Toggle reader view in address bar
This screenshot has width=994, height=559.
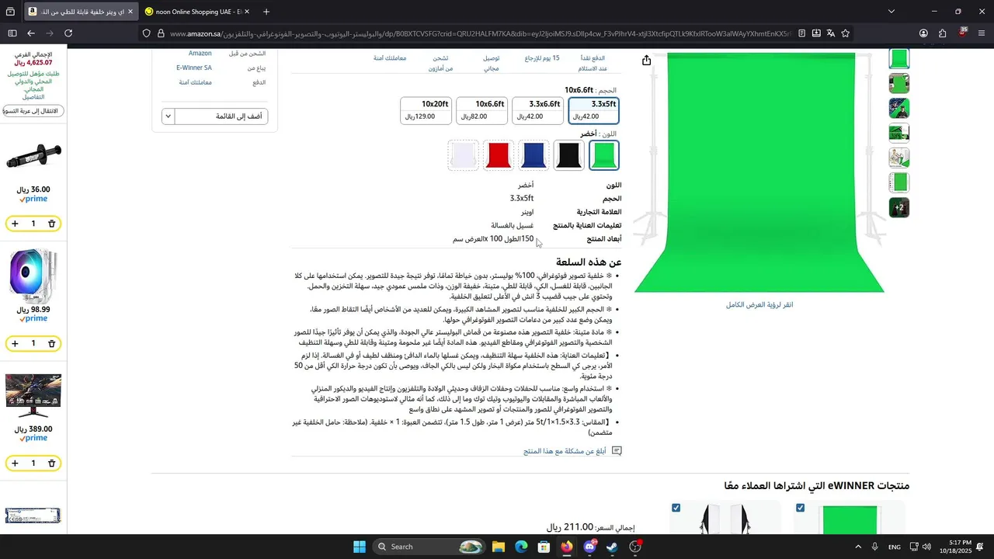pyautogui.click(x=801, y=33)
